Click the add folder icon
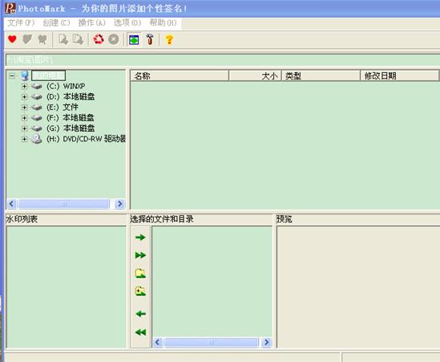 (140, 273)
